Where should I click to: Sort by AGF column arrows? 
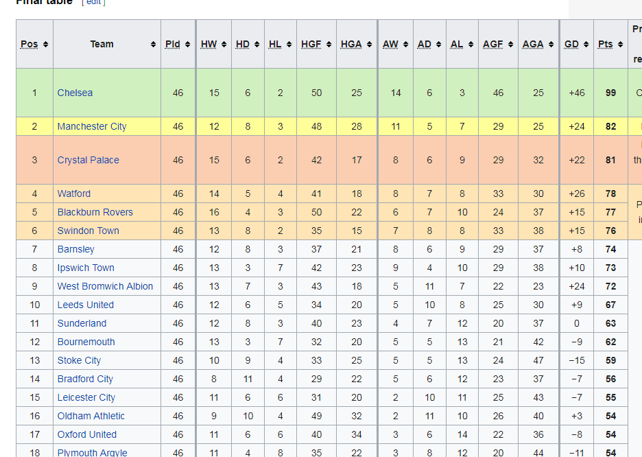tap(510, 44)
